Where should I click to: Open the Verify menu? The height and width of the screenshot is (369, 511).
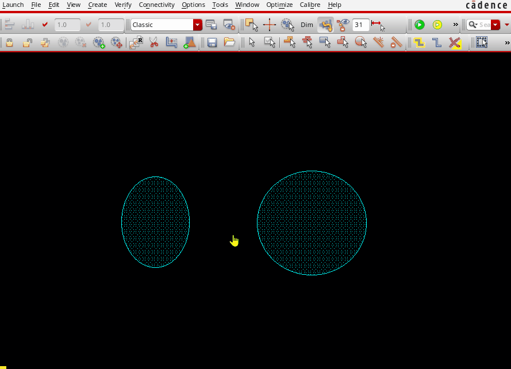pyautogui.click(x=122, y=5)
